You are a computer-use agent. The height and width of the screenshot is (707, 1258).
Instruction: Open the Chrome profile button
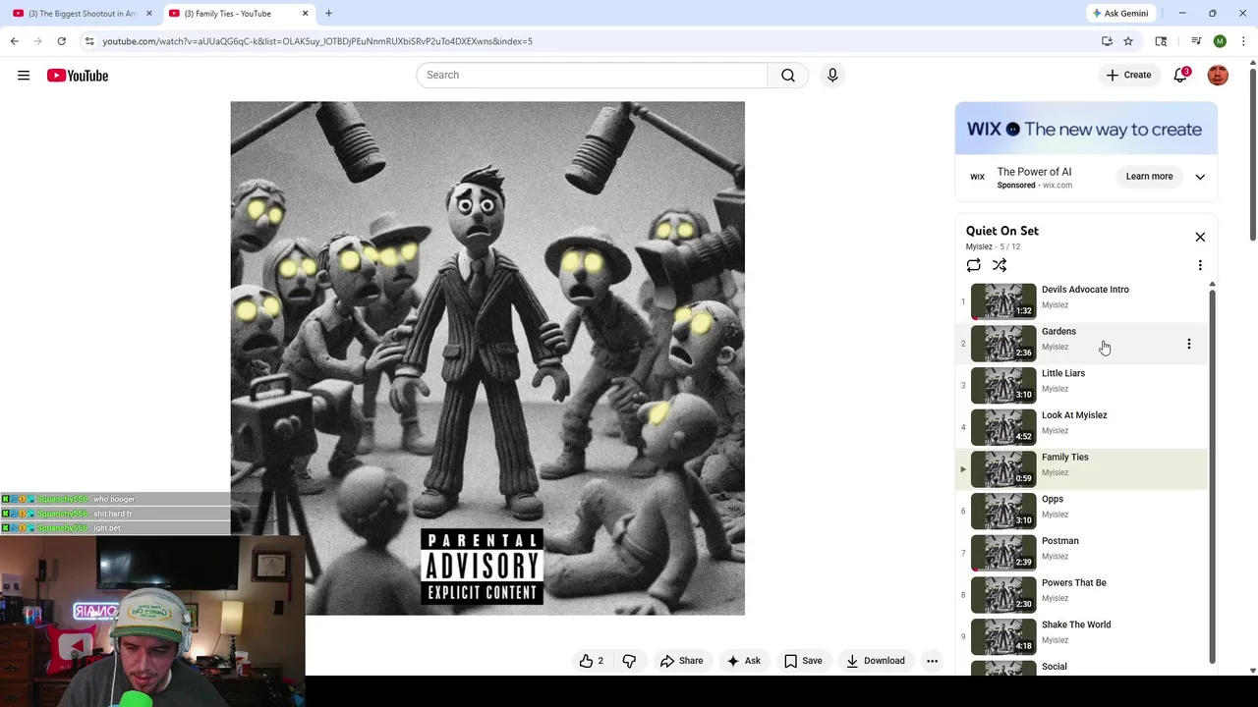1220,41
